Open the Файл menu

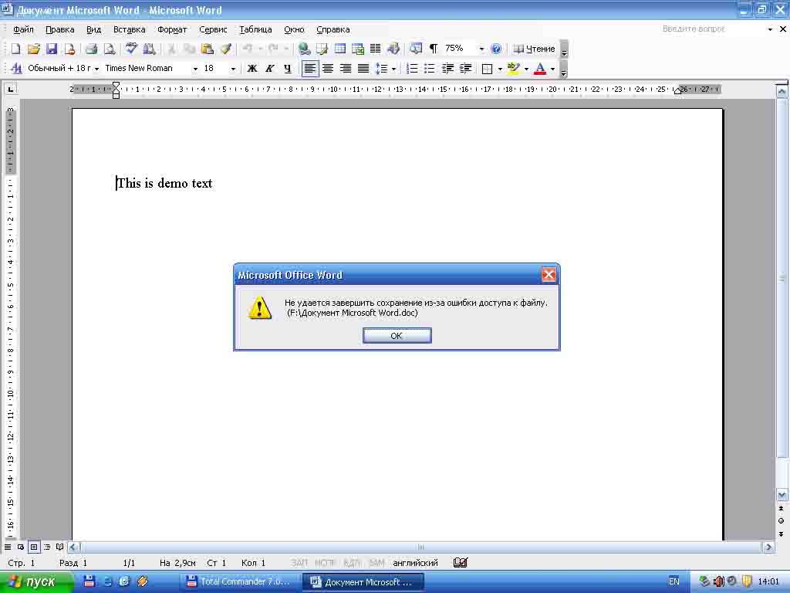[x=23, y=29]
